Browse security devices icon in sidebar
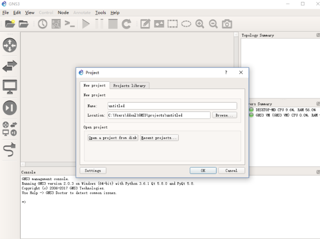The image size is (320, 239). [10, 108]
